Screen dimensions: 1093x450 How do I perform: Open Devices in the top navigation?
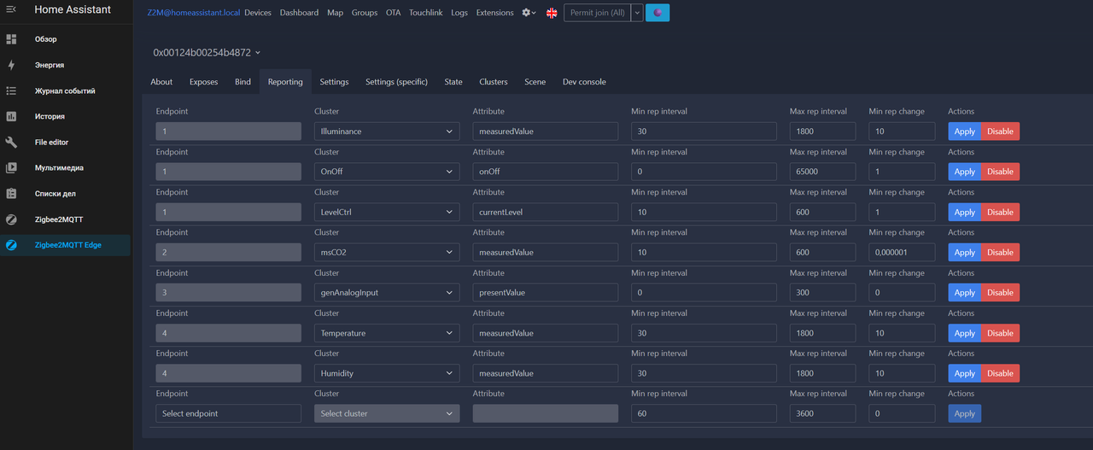pos(258,13)
